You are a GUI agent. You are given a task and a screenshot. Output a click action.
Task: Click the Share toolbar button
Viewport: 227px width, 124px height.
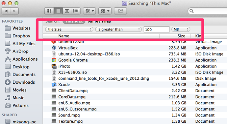click(x=120, y=11)
